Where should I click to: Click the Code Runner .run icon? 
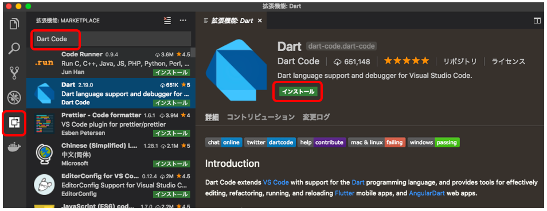point(44,63)
